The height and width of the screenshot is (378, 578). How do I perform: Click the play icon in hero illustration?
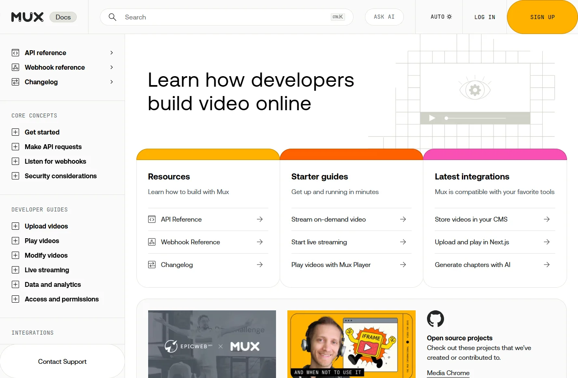(432, 118)
